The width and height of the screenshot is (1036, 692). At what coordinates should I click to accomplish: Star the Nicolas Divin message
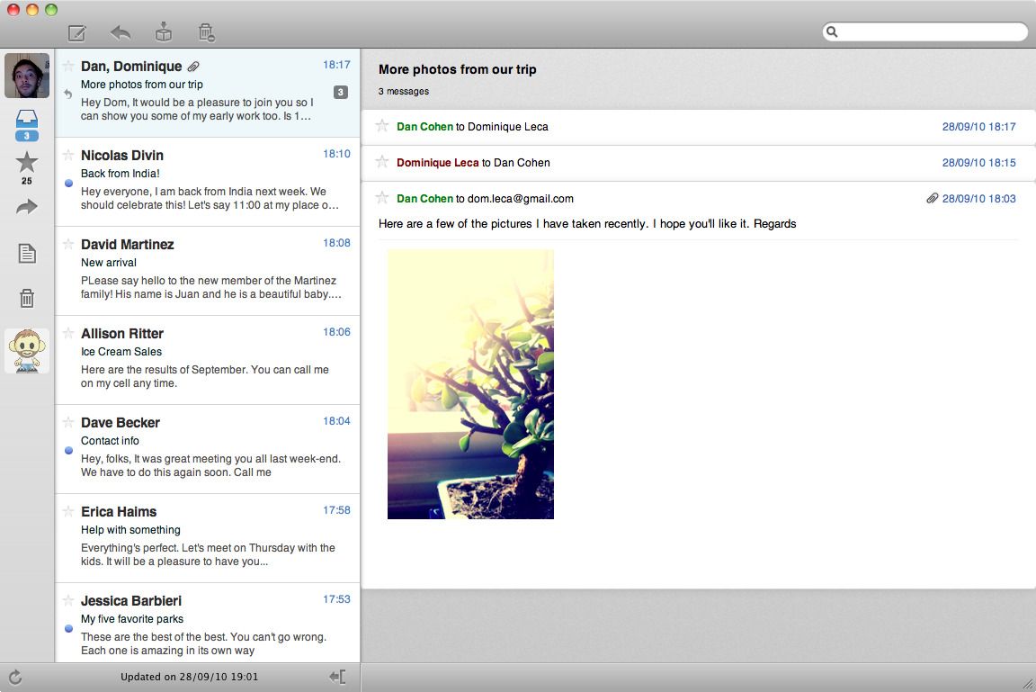68,153
